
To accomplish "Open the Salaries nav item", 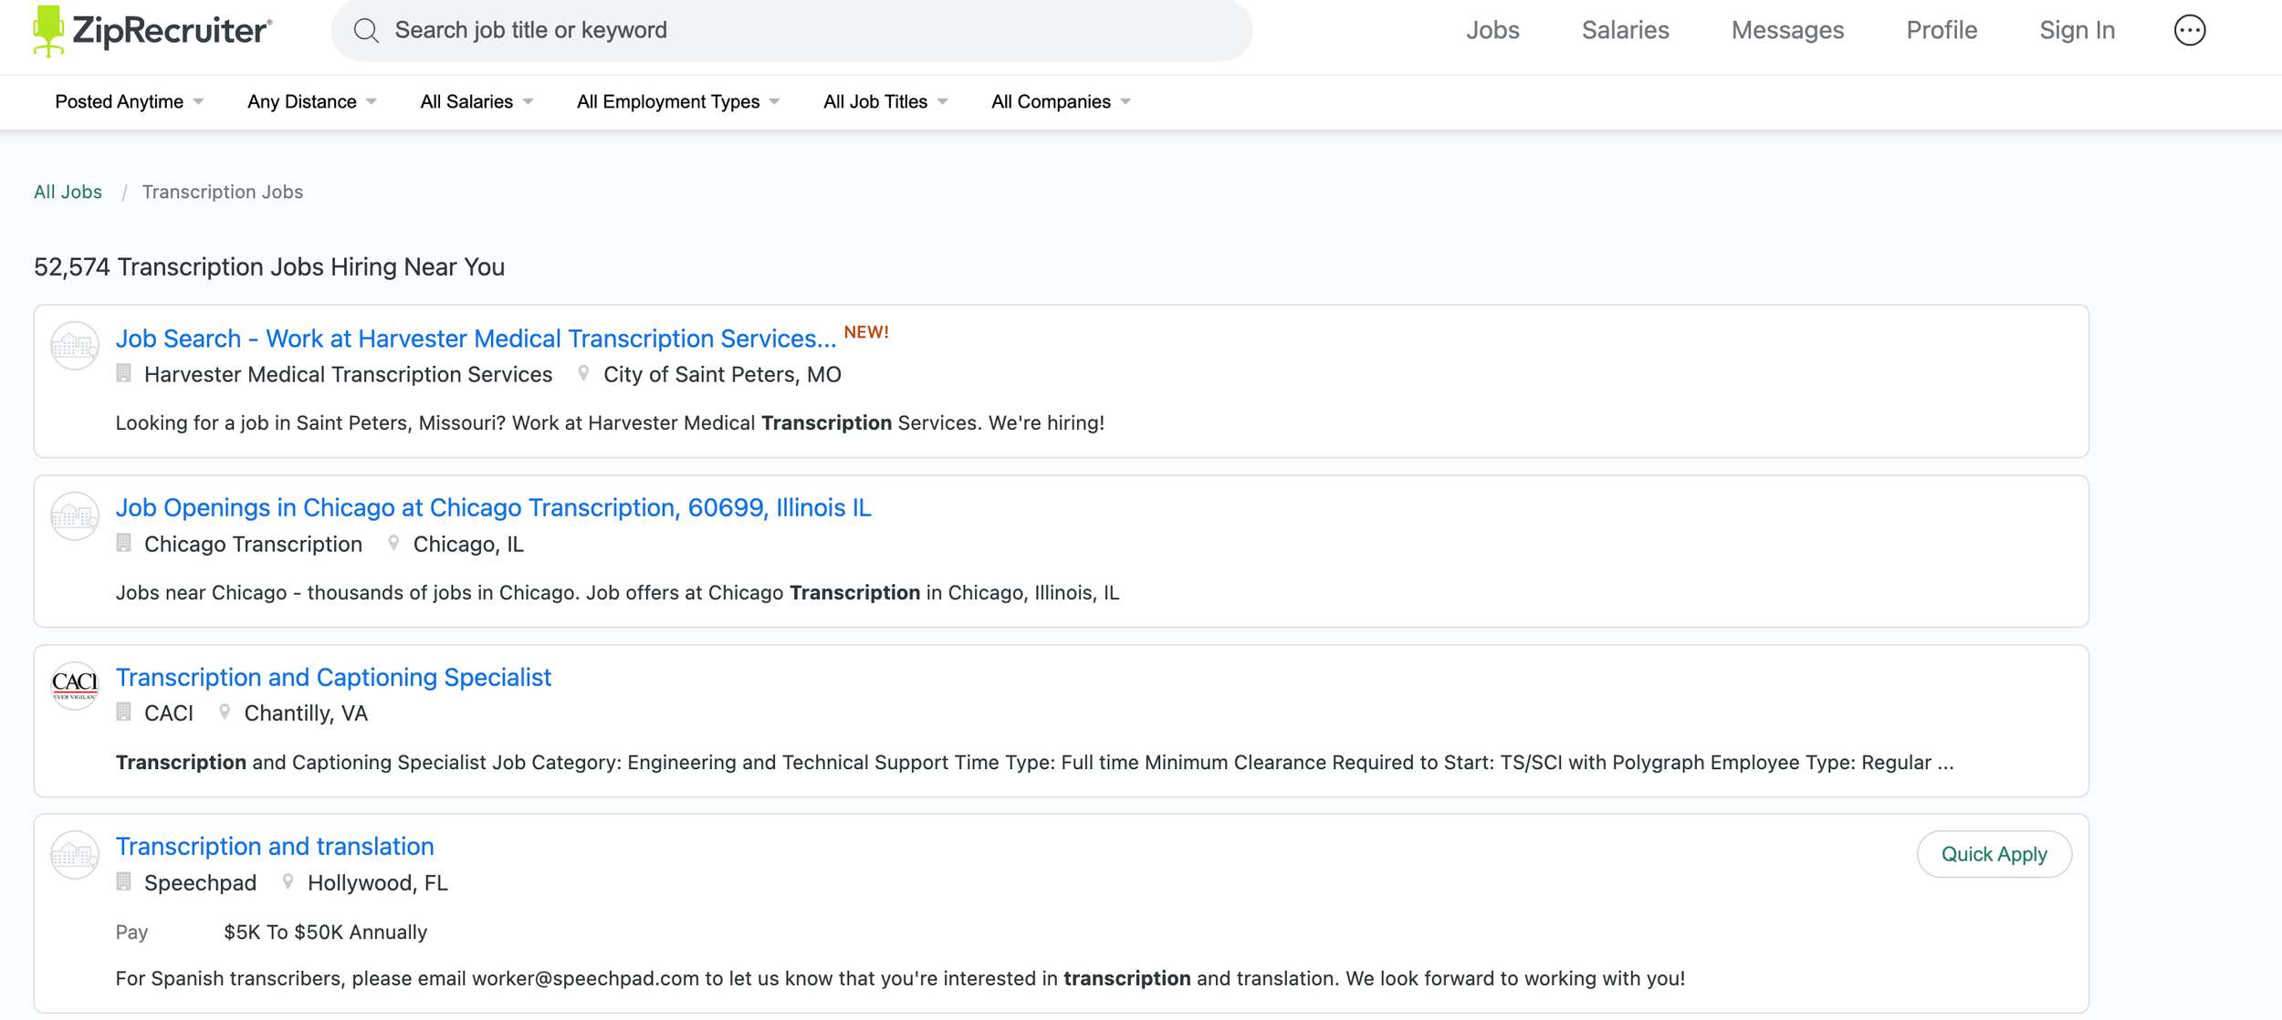I will point(1625,30).
